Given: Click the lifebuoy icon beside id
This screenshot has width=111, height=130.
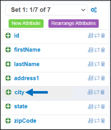Looking at the screenshot, I should point(8,36).
